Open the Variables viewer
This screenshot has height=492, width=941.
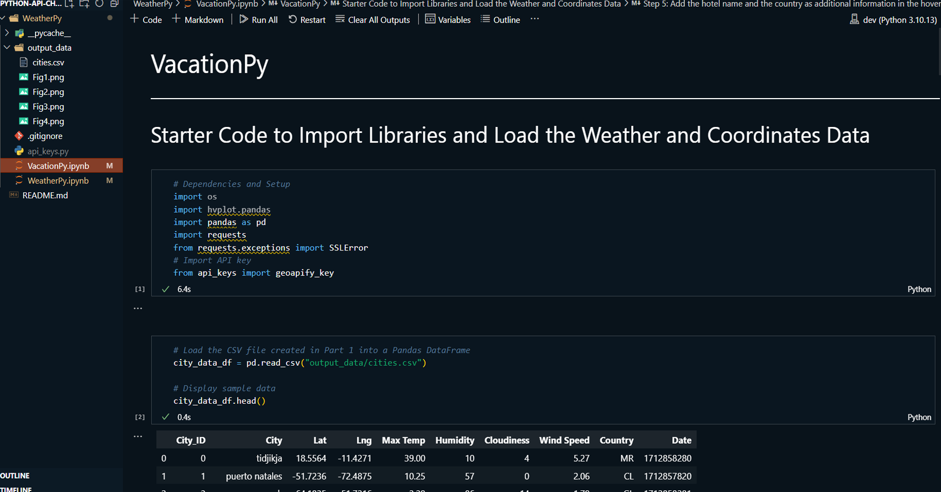point(448,19)
